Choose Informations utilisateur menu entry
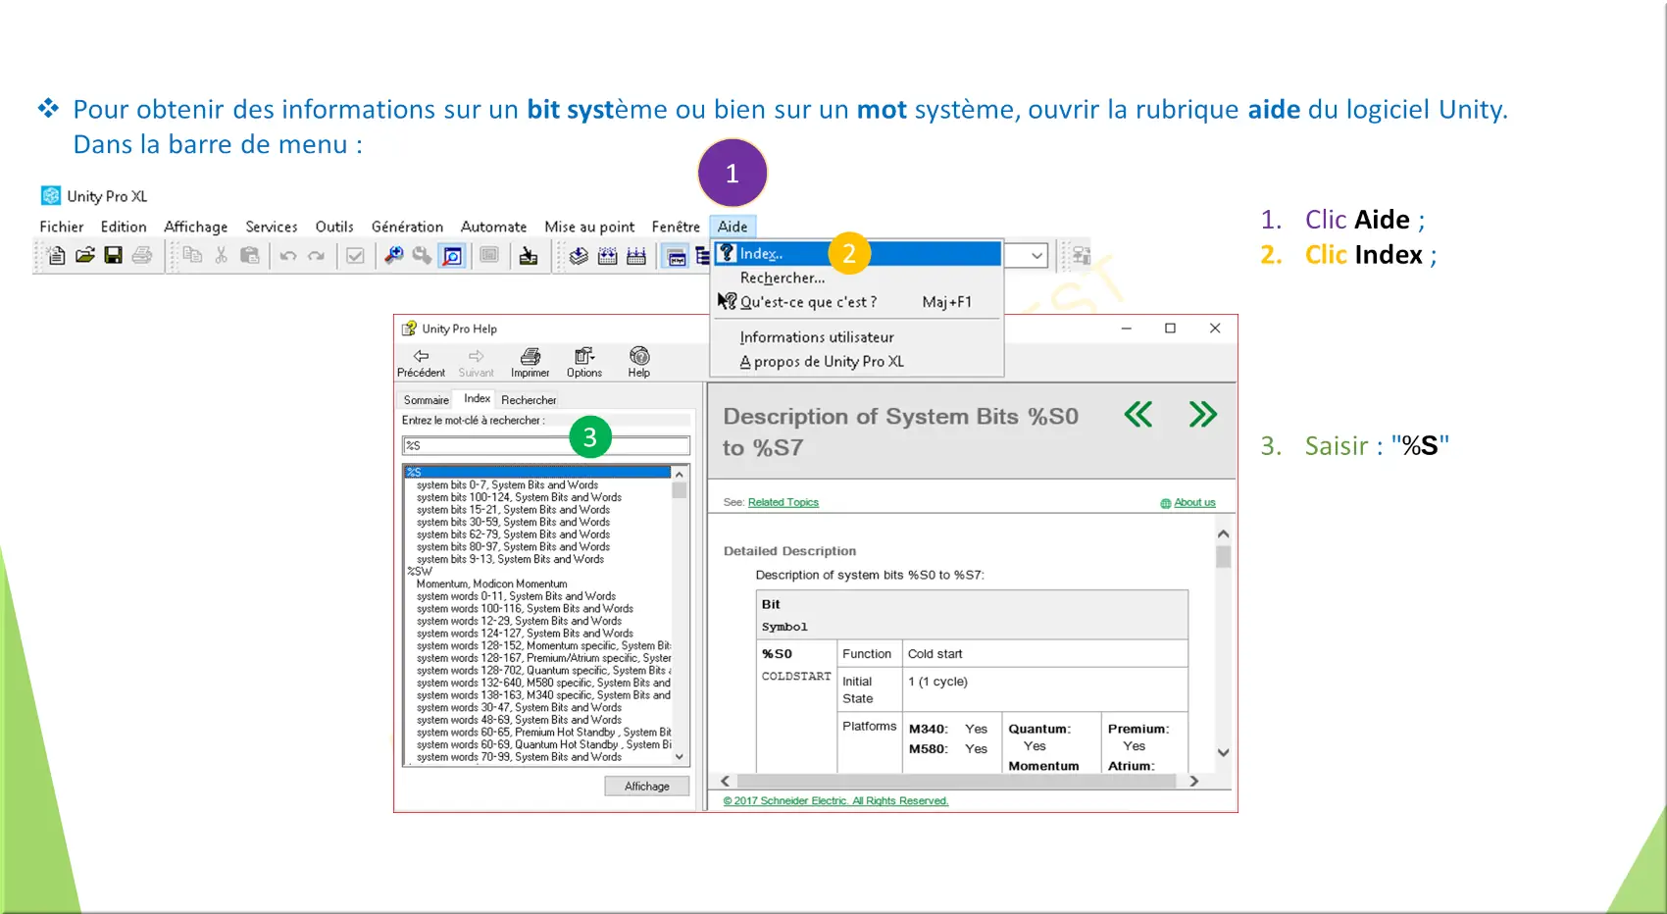Image resolution: width=1667 pixels, height=914 pixels. coord(857,336)
